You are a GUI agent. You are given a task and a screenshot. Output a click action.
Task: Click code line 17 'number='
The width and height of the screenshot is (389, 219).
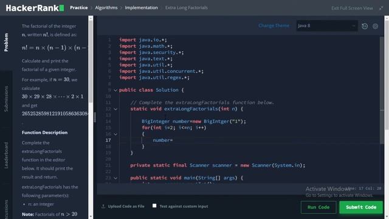point(162,141)
